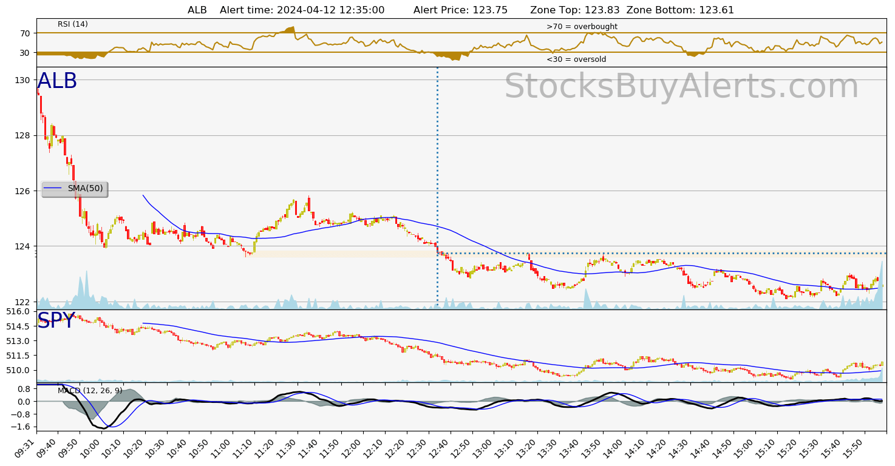895x466 pixels.
Task: Click the MACD (12, 26, 9) label
Action: point(90,390)
